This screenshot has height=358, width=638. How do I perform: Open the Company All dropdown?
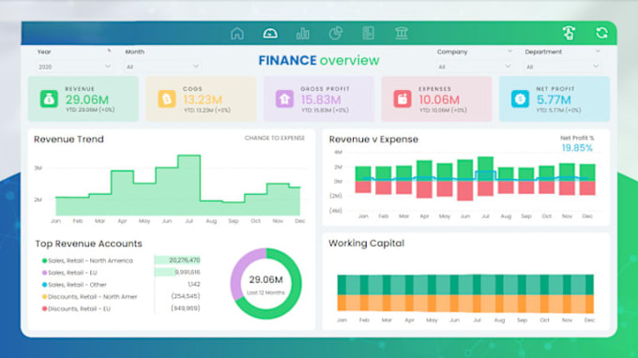tap(474, 67)
